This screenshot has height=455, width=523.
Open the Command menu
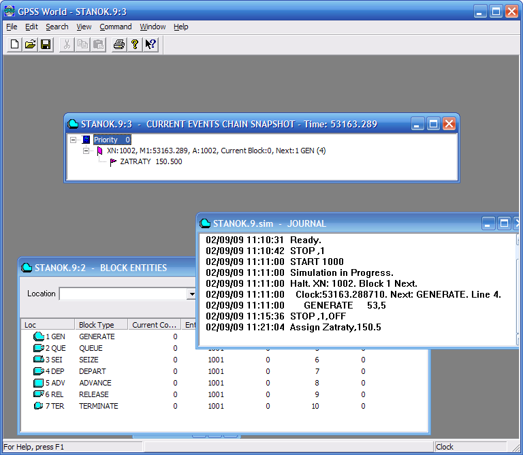[115, 27]
